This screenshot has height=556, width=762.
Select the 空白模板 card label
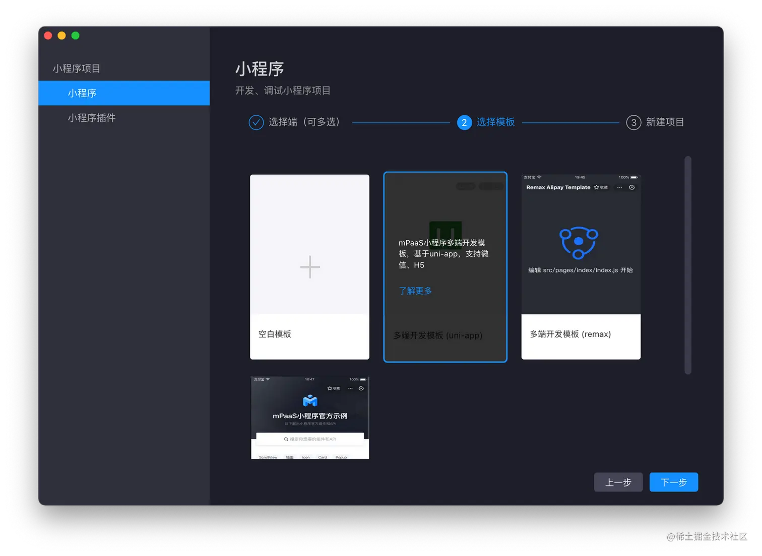(x=275, y=334)
